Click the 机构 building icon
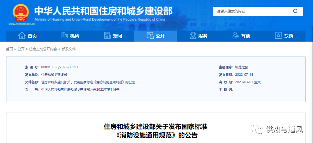 pyautogui.click(x=65, y=36)
